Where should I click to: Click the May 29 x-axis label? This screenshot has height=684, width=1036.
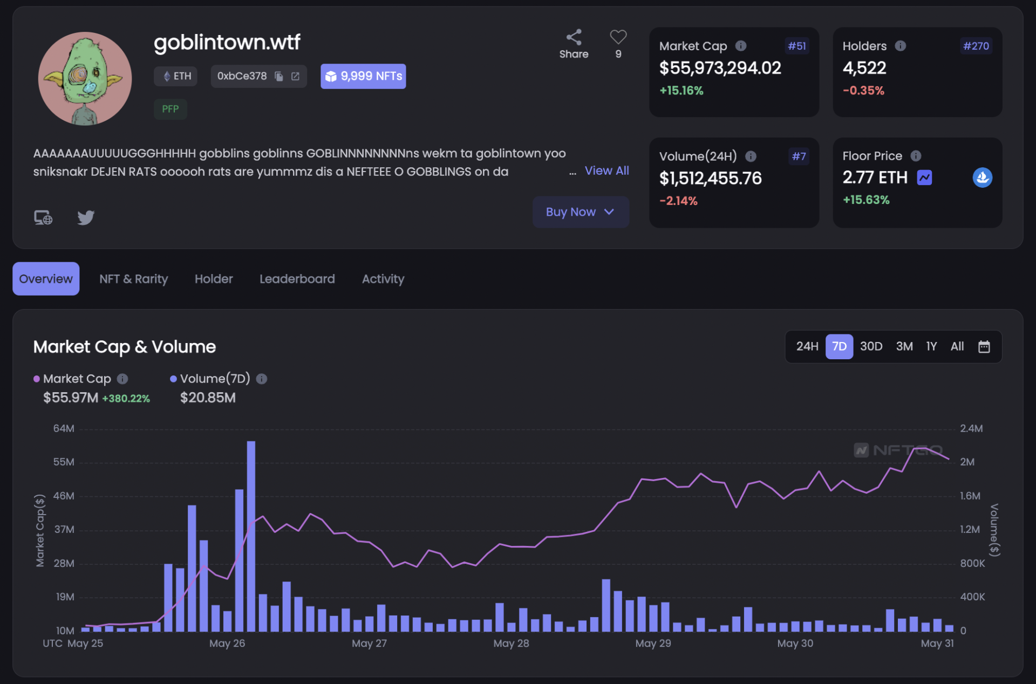653,644
